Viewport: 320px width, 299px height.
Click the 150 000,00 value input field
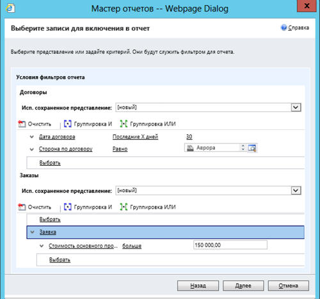230,245
